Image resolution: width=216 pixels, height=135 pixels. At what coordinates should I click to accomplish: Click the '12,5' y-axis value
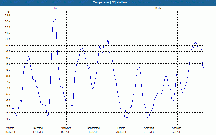pyautogui.click(x=8, y=21)
